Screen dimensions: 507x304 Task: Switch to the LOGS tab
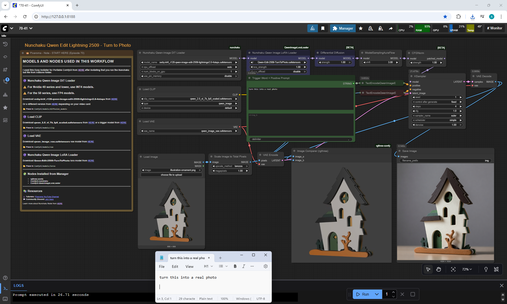(18, 286)
